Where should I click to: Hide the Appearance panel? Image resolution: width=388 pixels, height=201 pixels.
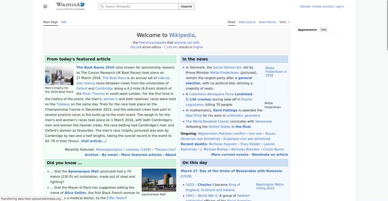[x=323, y=30]
